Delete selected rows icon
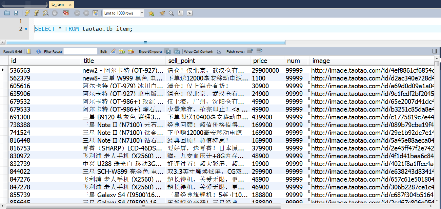Image resolution: width=441 pixels, height=209 pixels. coord(131,51)
